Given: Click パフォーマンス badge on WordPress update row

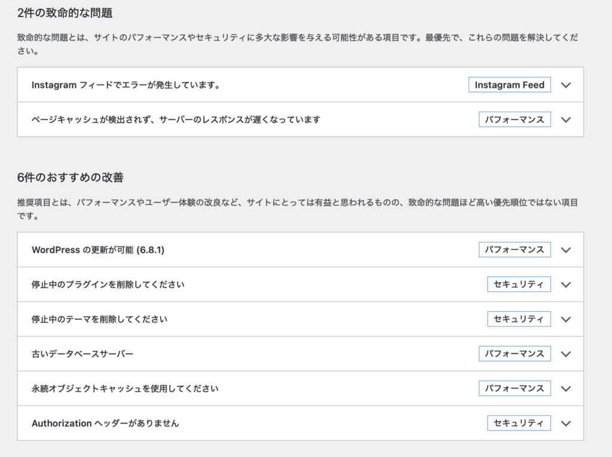Looking at the screenshot, I should pyautogui.click(x=515, y=250).
